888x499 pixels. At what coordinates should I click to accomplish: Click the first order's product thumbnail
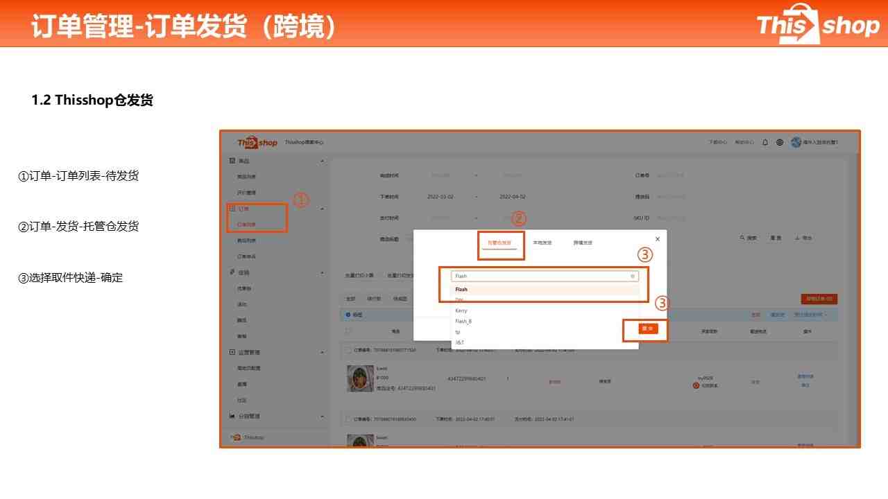(x=360, y=379)
